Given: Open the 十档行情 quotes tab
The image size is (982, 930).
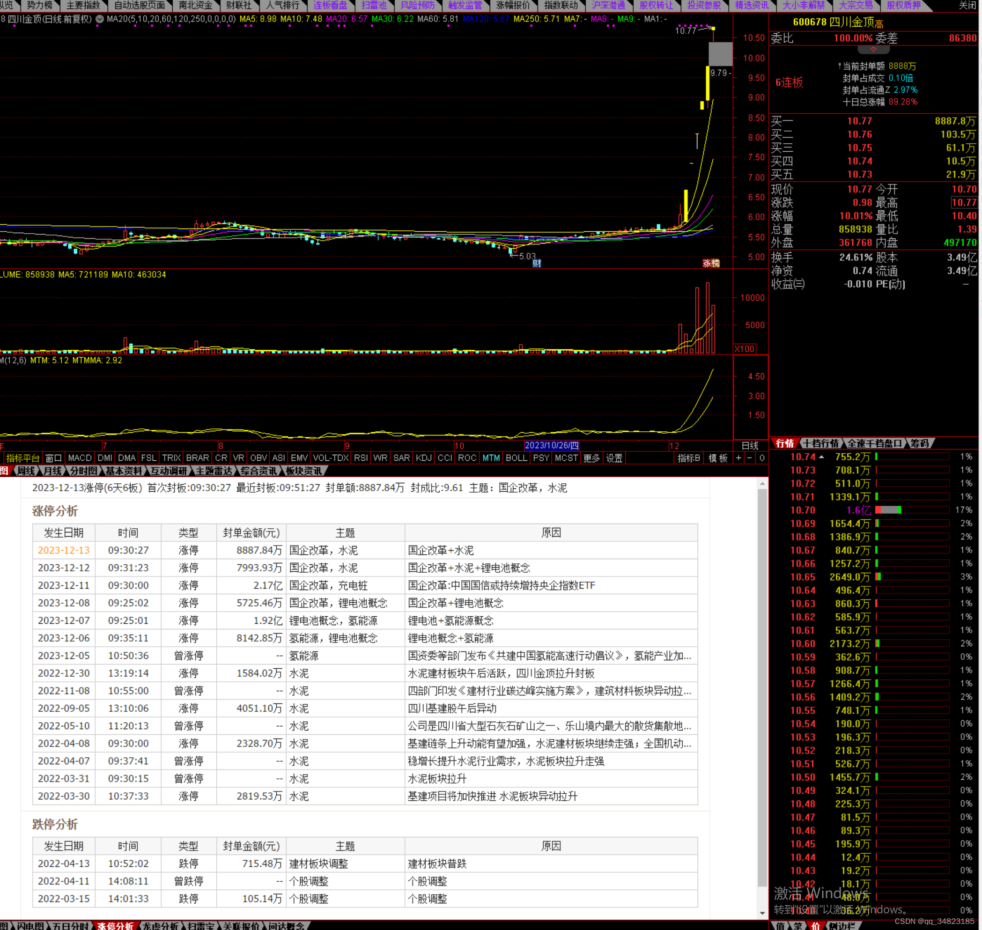Looking at the screenshot, I should pyautogui.click(x=821, y=443).
